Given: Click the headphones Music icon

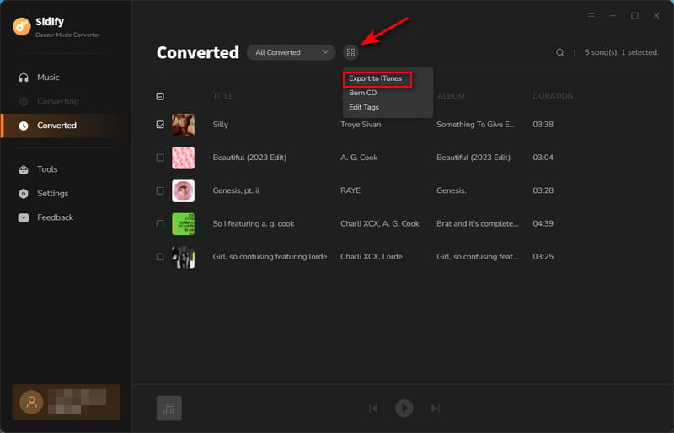Looking at the screenshot, I should [x=24, y=78].
